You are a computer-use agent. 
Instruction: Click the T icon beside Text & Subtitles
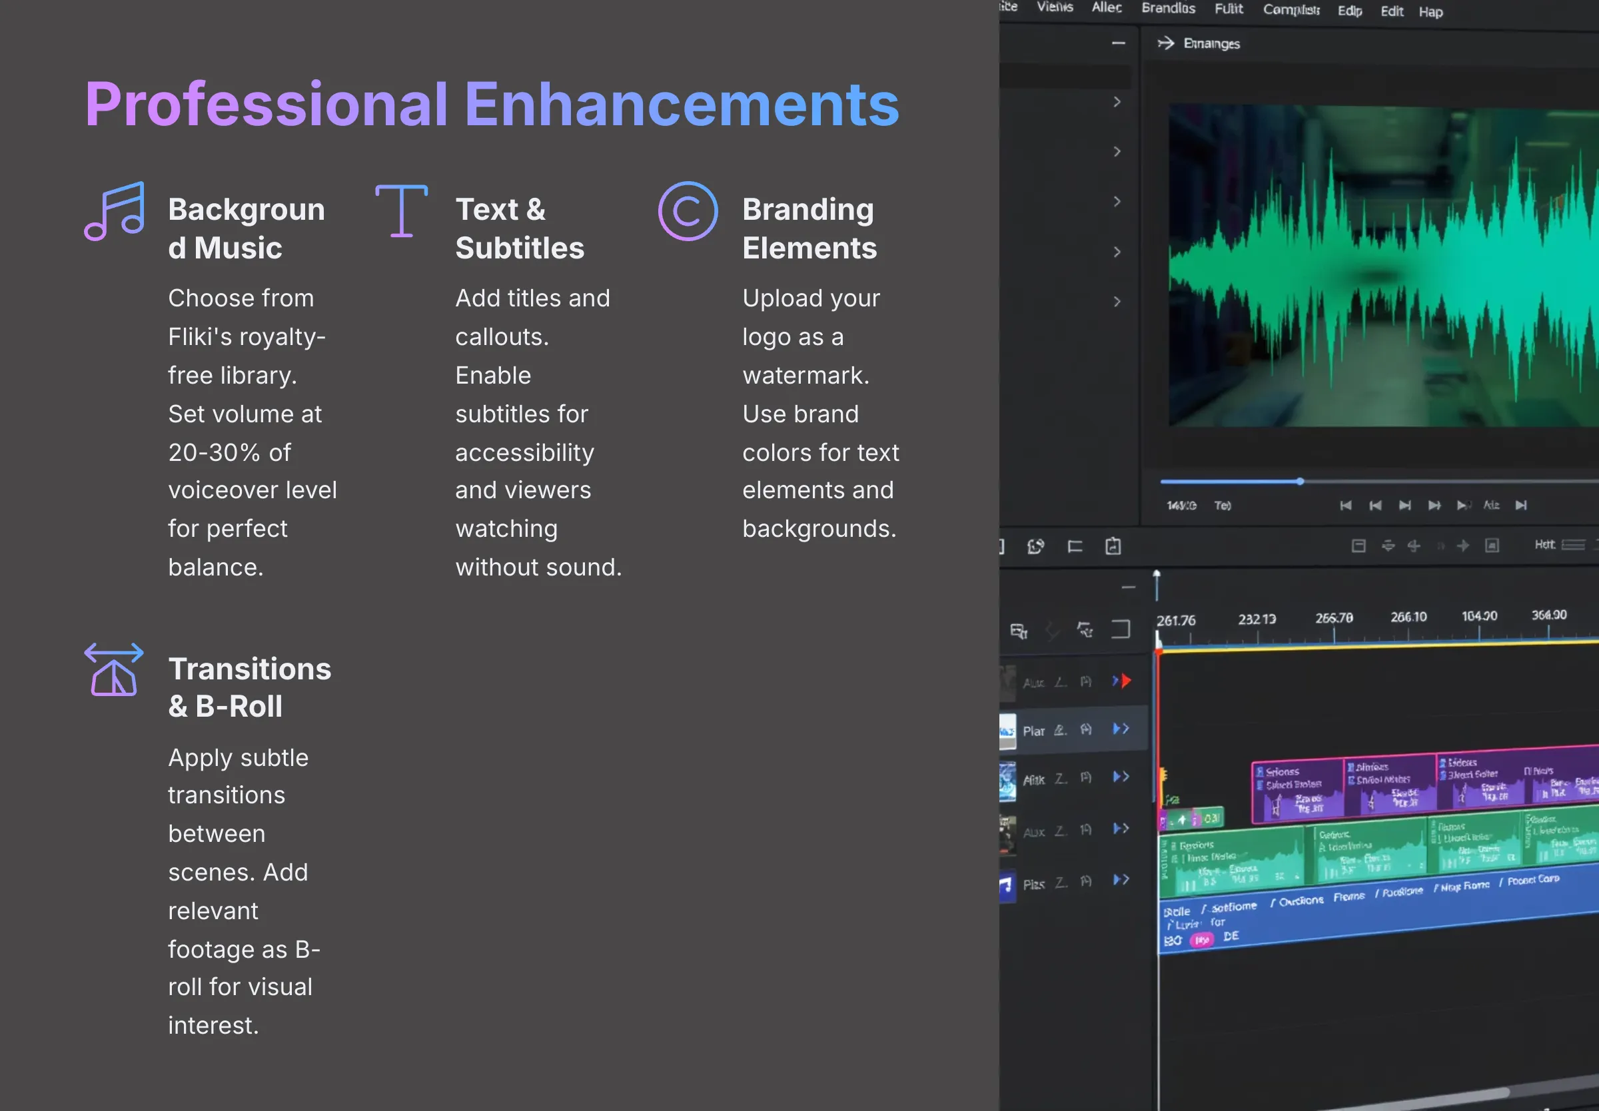(x=402, y=211)
